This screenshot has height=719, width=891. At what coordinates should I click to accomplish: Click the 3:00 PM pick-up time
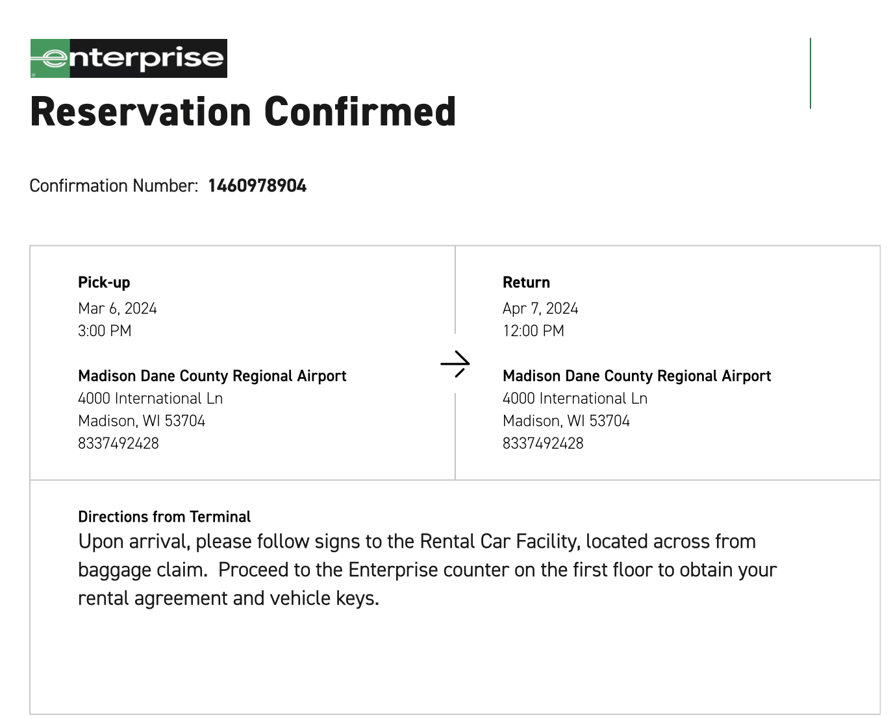coord(105,331)
